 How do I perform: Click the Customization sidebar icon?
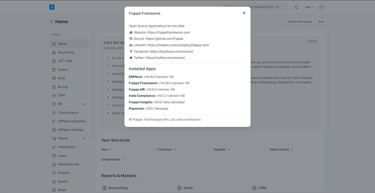(54, 113)
